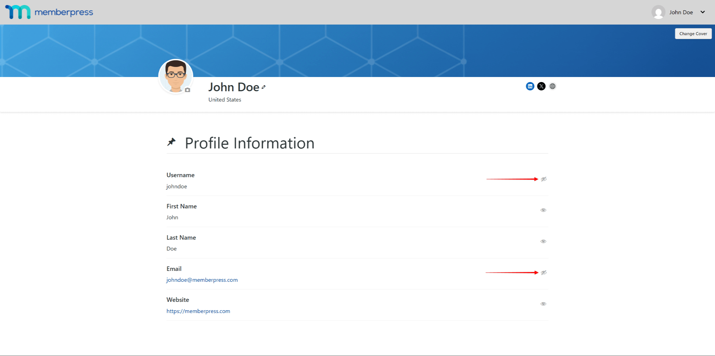The width and height of the screenshot is (715, 356).
Task: Open the X (Twitter) social icon
Action: pos(541,86)
